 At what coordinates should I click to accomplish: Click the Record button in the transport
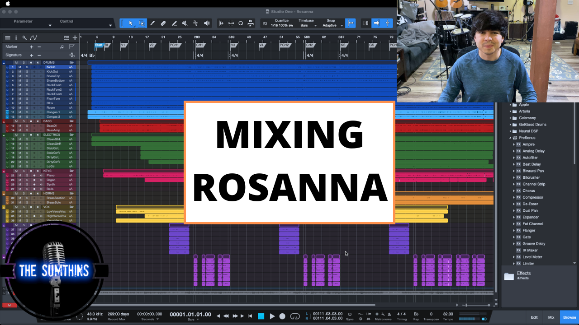[282, 316]
